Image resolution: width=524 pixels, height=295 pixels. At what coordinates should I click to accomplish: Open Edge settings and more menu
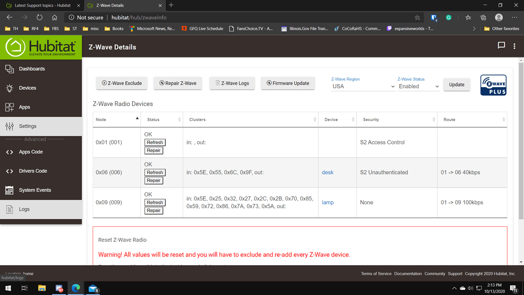[514, 17]
